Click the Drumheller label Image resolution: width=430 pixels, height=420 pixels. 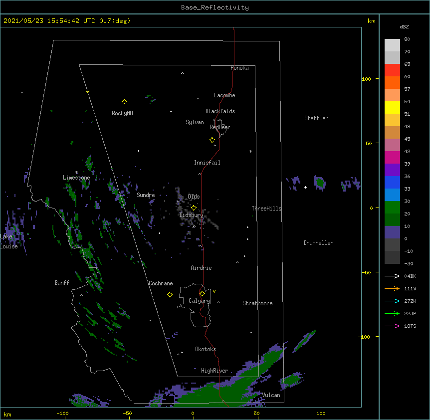click(318, 243)
